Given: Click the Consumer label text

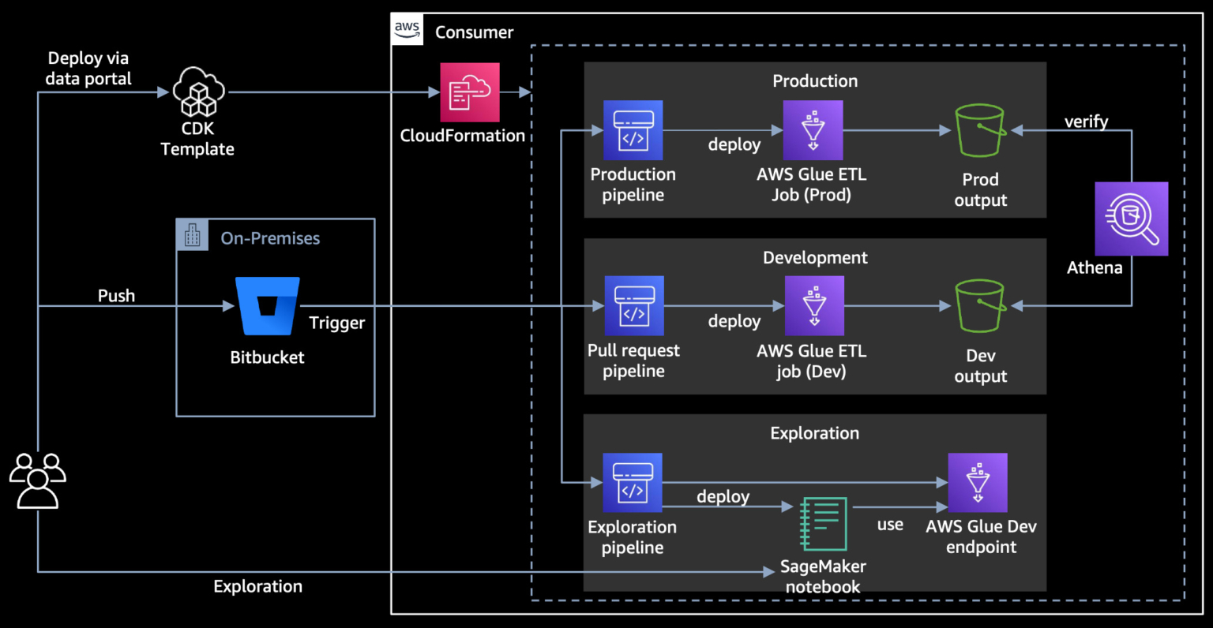Looking at the screenshot, I should [x=474, y=32].
